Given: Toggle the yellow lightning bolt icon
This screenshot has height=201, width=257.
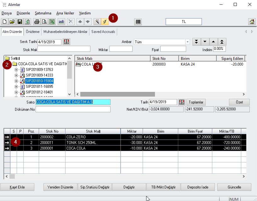Looking at the screenshot, I should [x=105, y=22].
